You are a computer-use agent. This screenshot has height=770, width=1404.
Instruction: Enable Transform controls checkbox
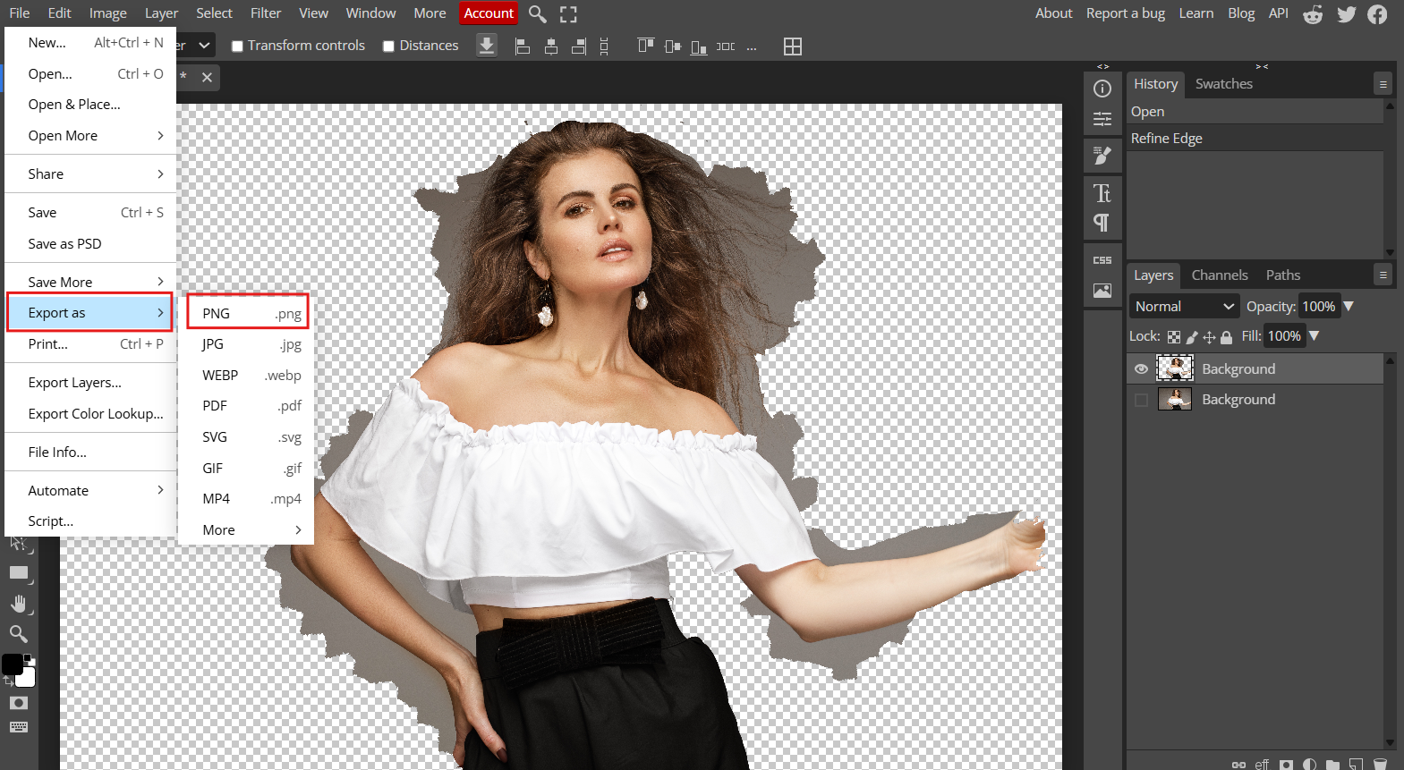238,47
